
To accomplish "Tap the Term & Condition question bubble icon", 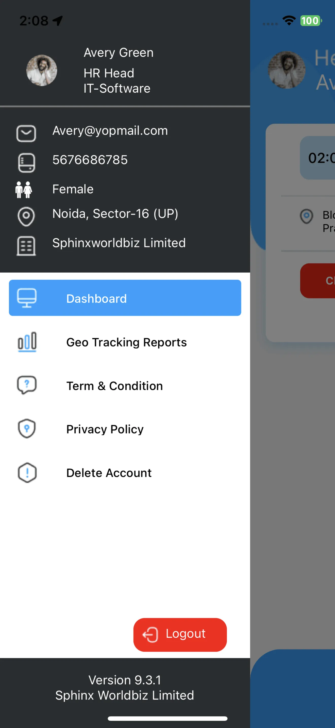I will coord(27,385).
